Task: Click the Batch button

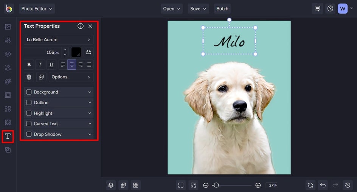Action: [222, 9]
